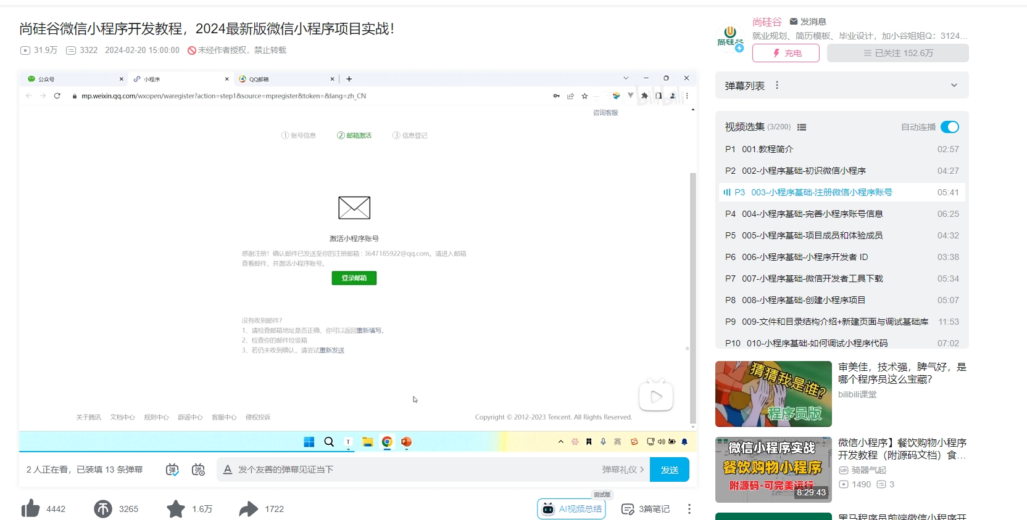Open the 3篇笔记 notes button
1027x520 pixels.
tap(646, 509)
